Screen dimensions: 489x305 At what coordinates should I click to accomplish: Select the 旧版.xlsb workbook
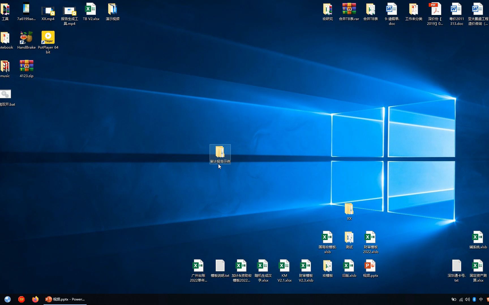(x=349, y=269)
